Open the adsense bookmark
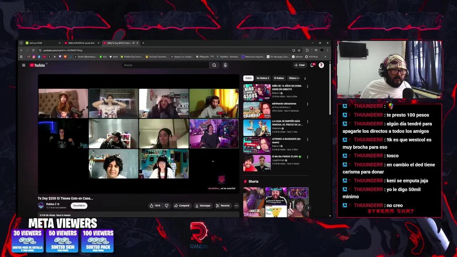 pyautogui.click(x=297, y=57)
